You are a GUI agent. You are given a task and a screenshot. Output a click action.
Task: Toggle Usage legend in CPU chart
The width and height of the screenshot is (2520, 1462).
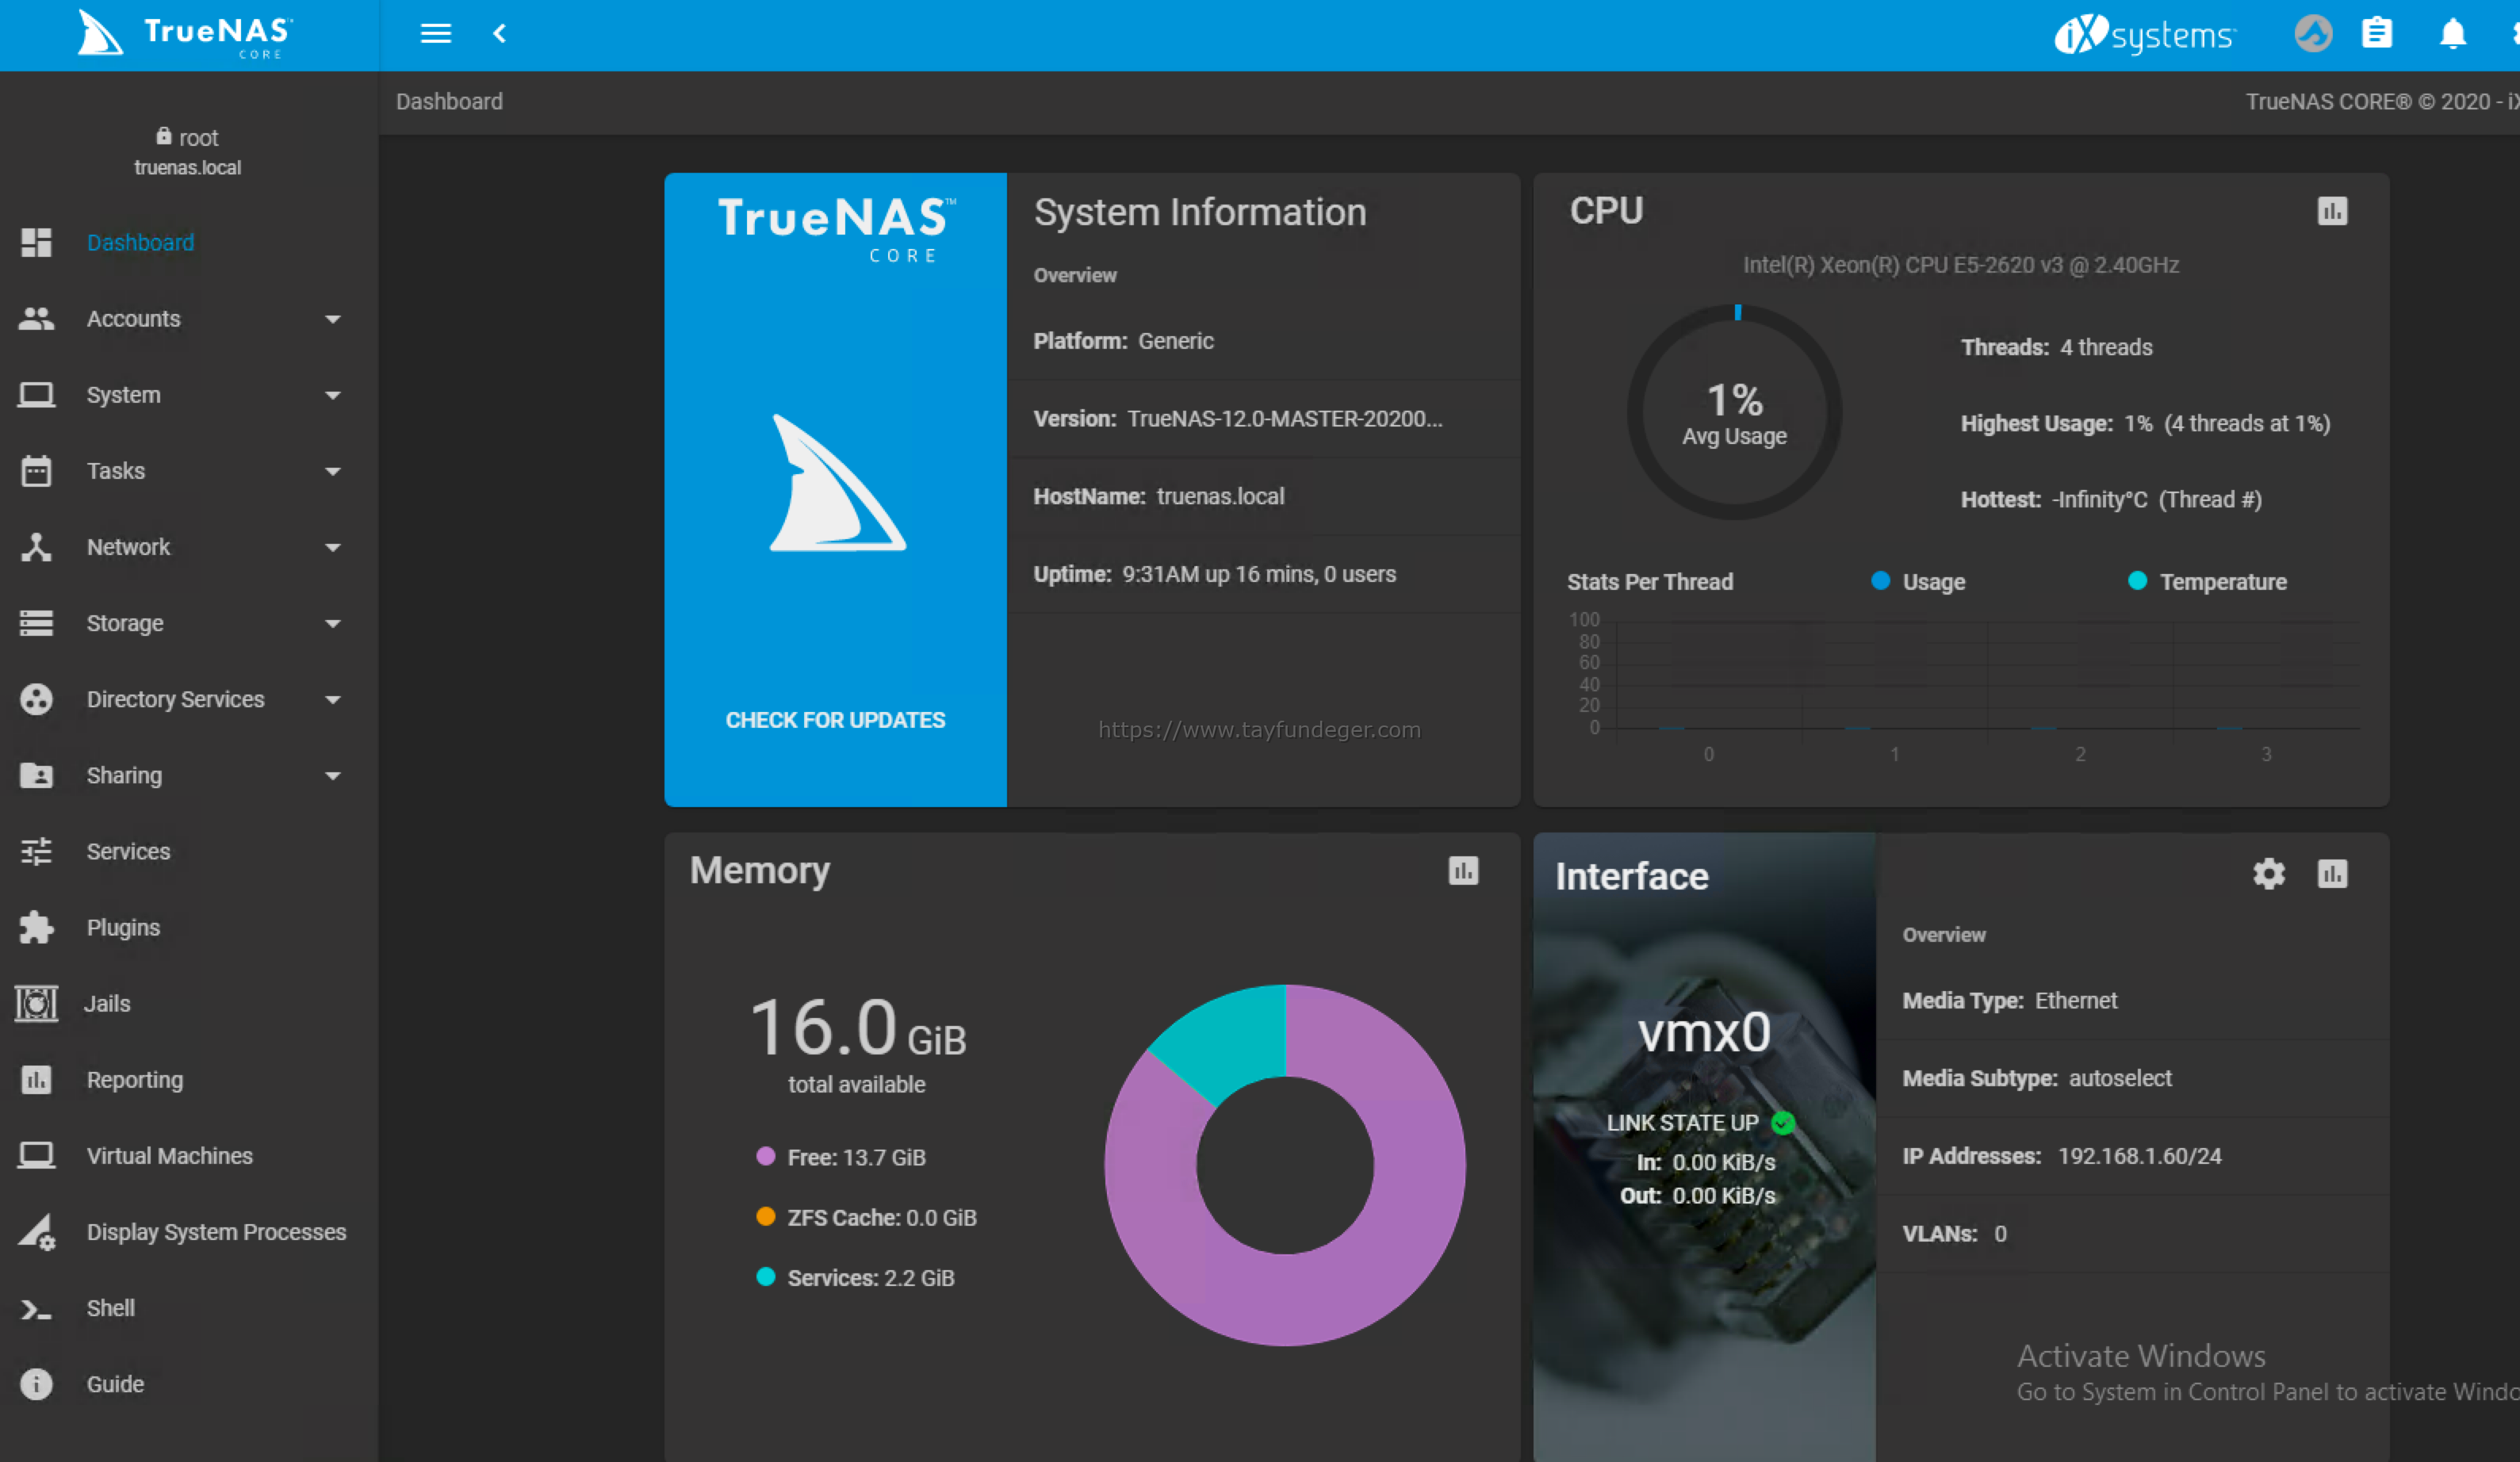pyautogui.click(x=1917, y=581)
